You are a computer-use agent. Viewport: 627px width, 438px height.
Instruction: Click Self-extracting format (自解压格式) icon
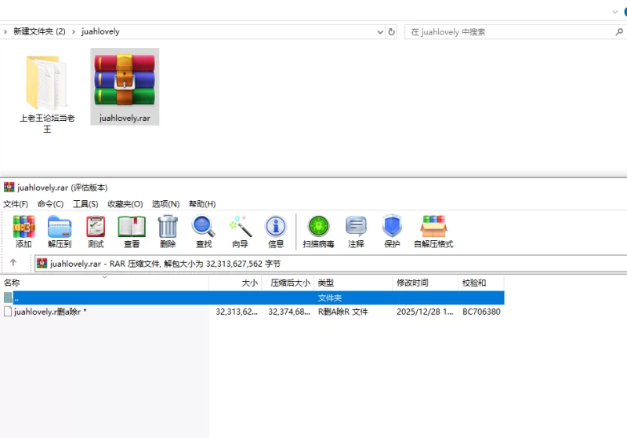click(433, 232)
